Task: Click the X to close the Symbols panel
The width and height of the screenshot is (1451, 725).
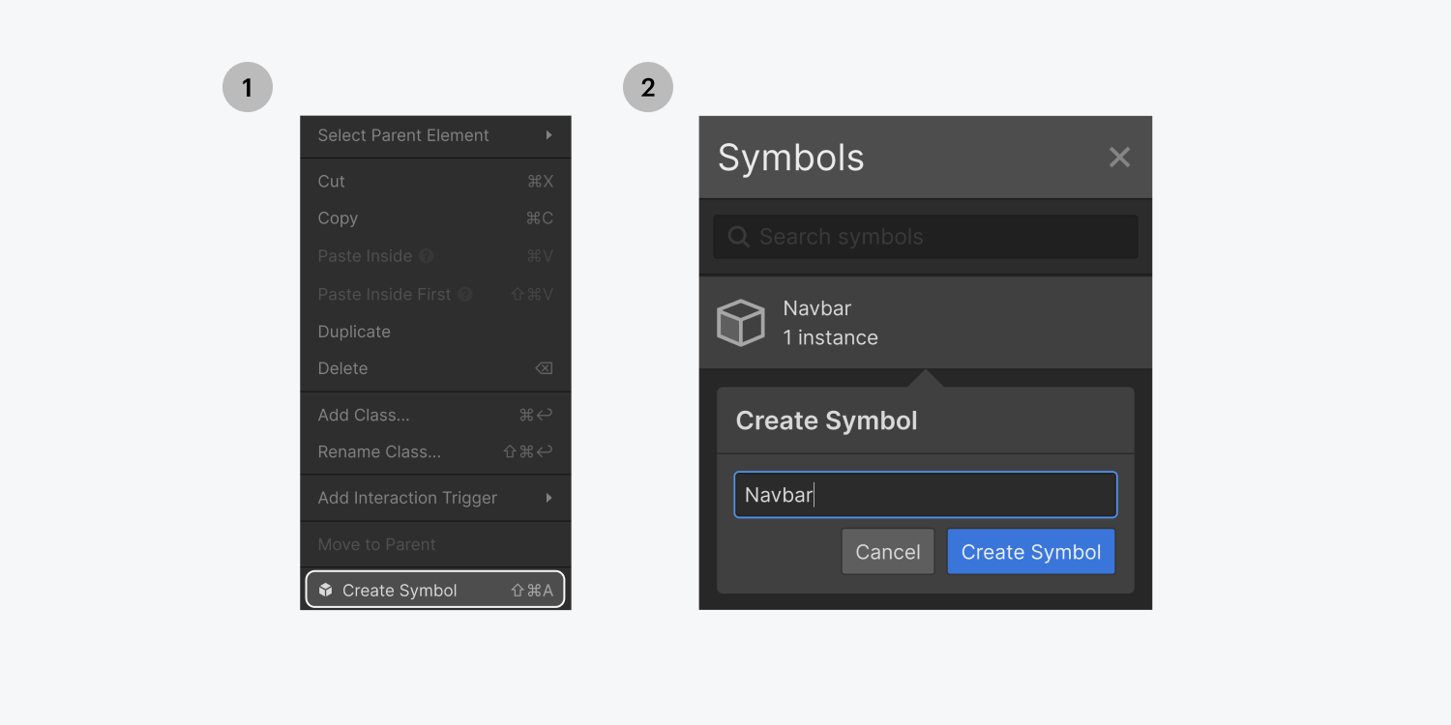Action: tap(1119, 157)
